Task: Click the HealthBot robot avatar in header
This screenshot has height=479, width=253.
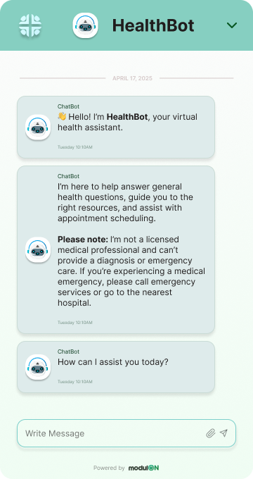Action: pos(85,25)
